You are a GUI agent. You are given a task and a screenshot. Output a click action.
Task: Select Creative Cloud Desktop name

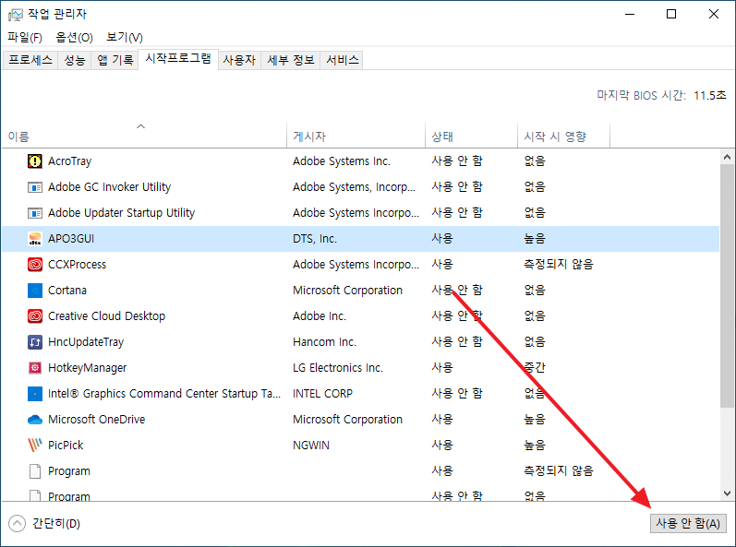(106, 315)
